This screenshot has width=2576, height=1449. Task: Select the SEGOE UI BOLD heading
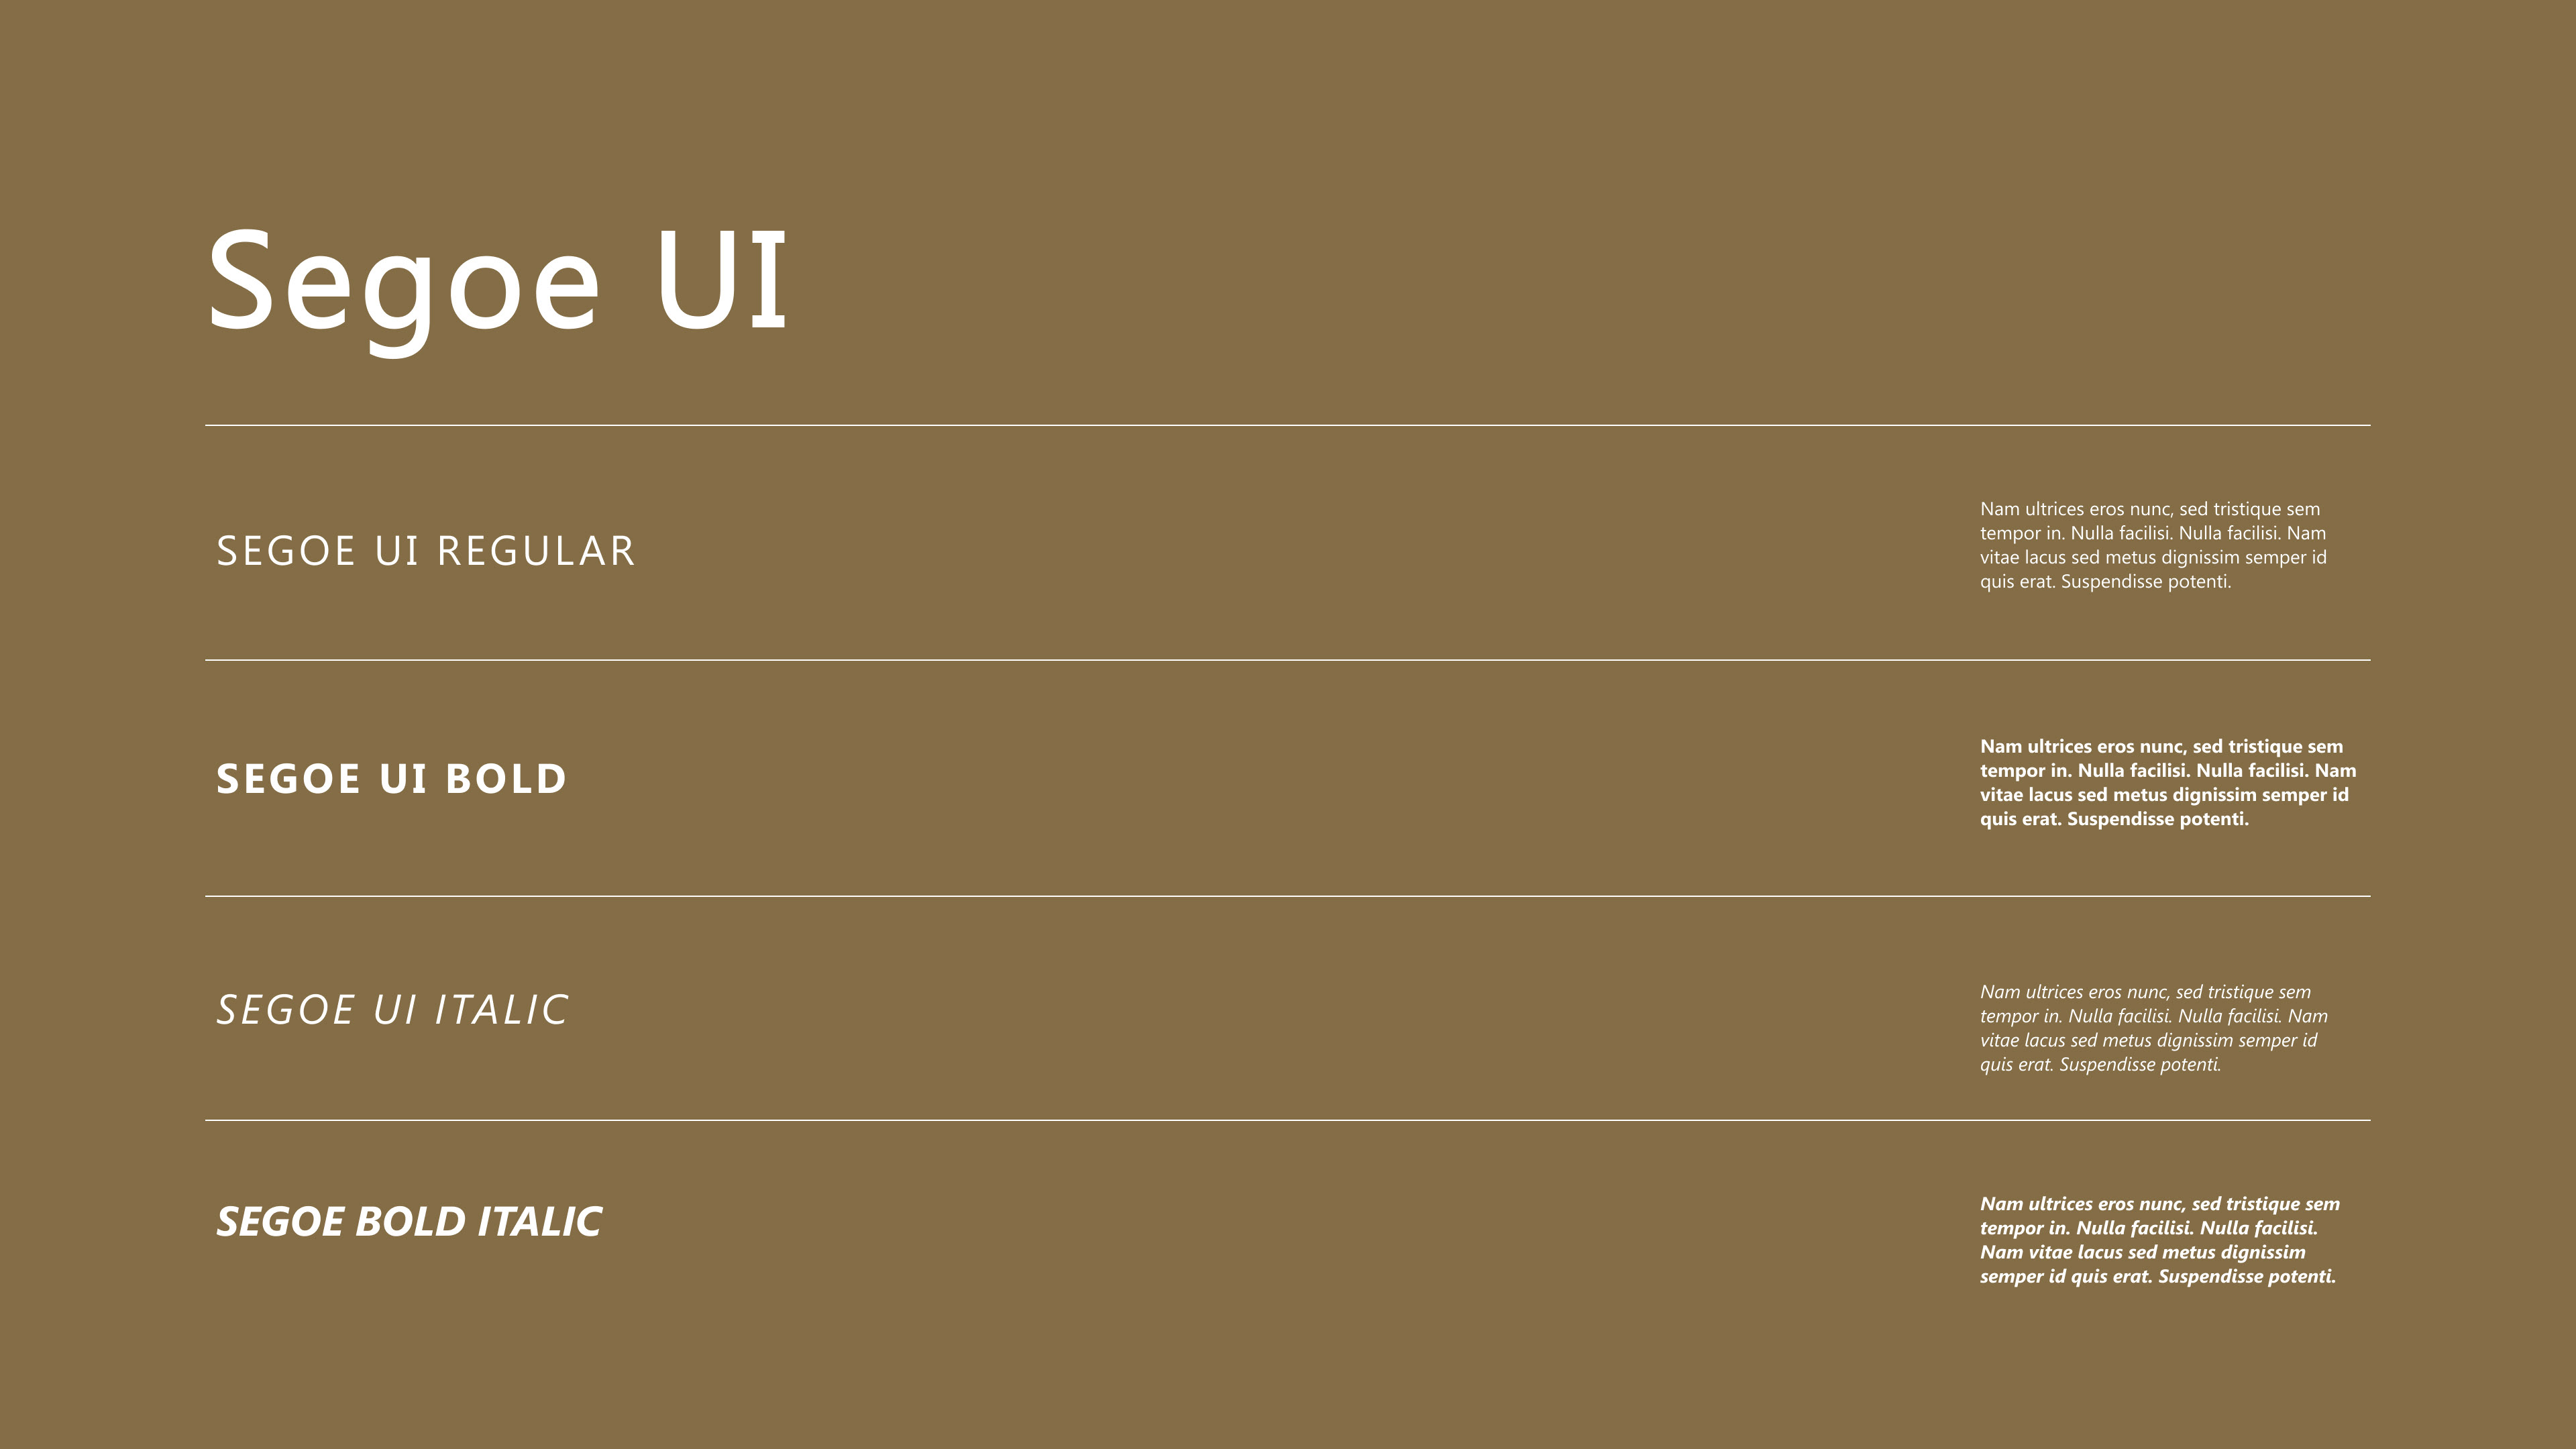[392, 779]
